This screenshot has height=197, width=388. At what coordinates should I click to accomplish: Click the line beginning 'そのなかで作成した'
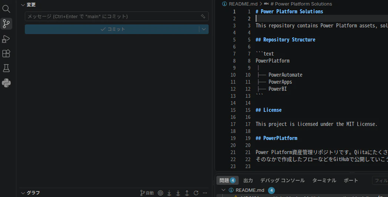[322, 160]
